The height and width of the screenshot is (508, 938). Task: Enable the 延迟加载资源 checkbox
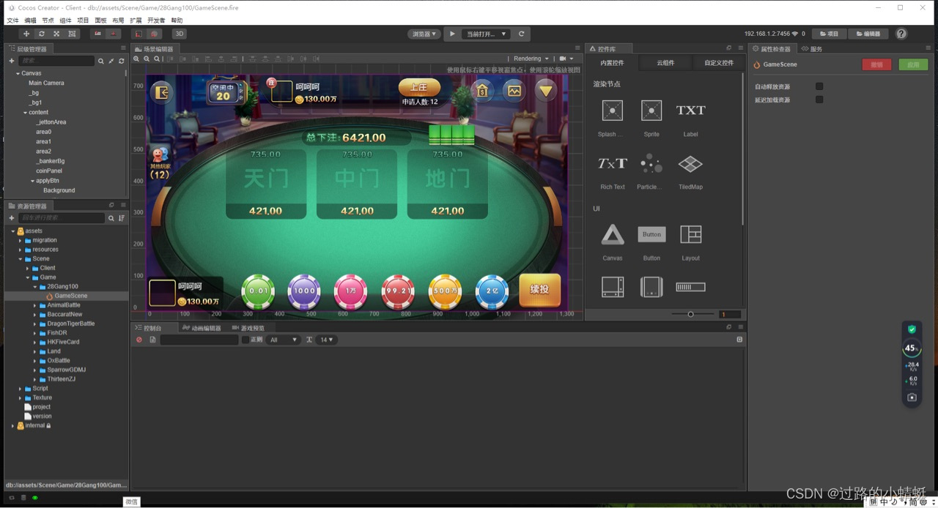point(819,100)
